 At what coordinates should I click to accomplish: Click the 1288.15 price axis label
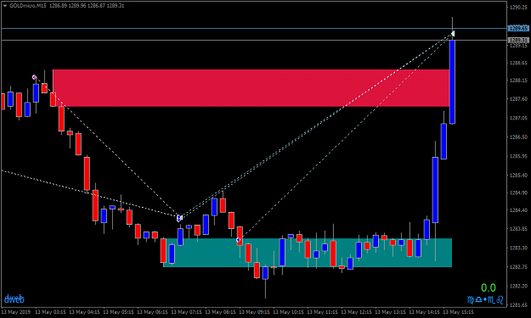tap(518, 81)
